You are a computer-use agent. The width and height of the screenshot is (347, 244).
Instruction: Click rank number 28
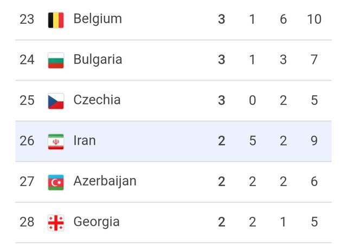coord(27,222)
